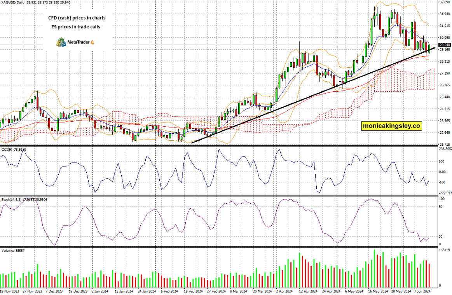This screenshot has width=452, height=295.
Task: Click the 148119 volume scale label
Action: pos(444,250)
